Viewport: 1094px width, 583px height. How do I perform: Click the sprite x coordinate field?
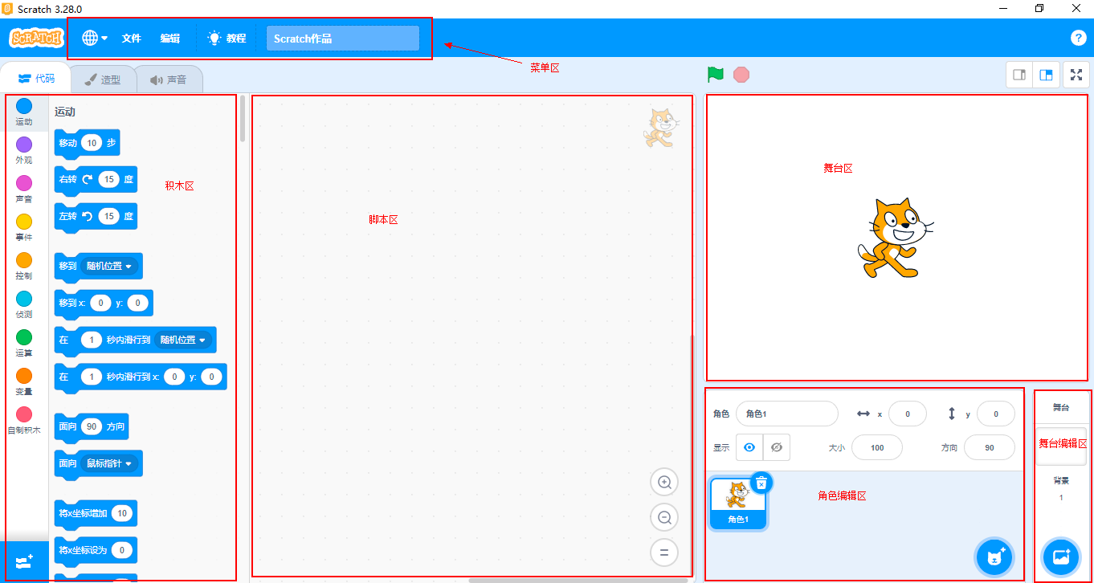tap(908, 414)
